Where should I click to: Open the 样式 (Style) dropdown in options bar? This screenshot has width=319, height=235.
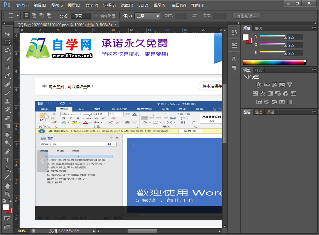click(147, 15)
